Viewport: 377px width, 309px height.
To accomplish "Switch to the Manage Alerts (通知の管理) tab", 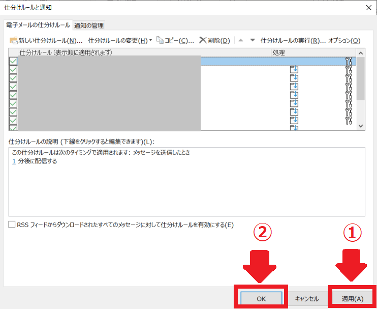I will click(x=89, y=25).
